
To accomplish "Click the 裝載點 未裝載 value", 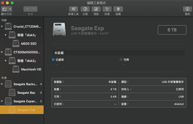I will tap(112, 82).
